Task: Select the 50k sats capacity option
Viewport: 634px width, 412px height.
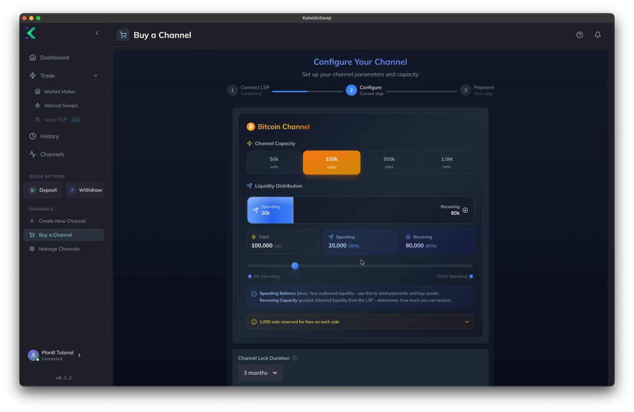Action: (x=274, y=162)
